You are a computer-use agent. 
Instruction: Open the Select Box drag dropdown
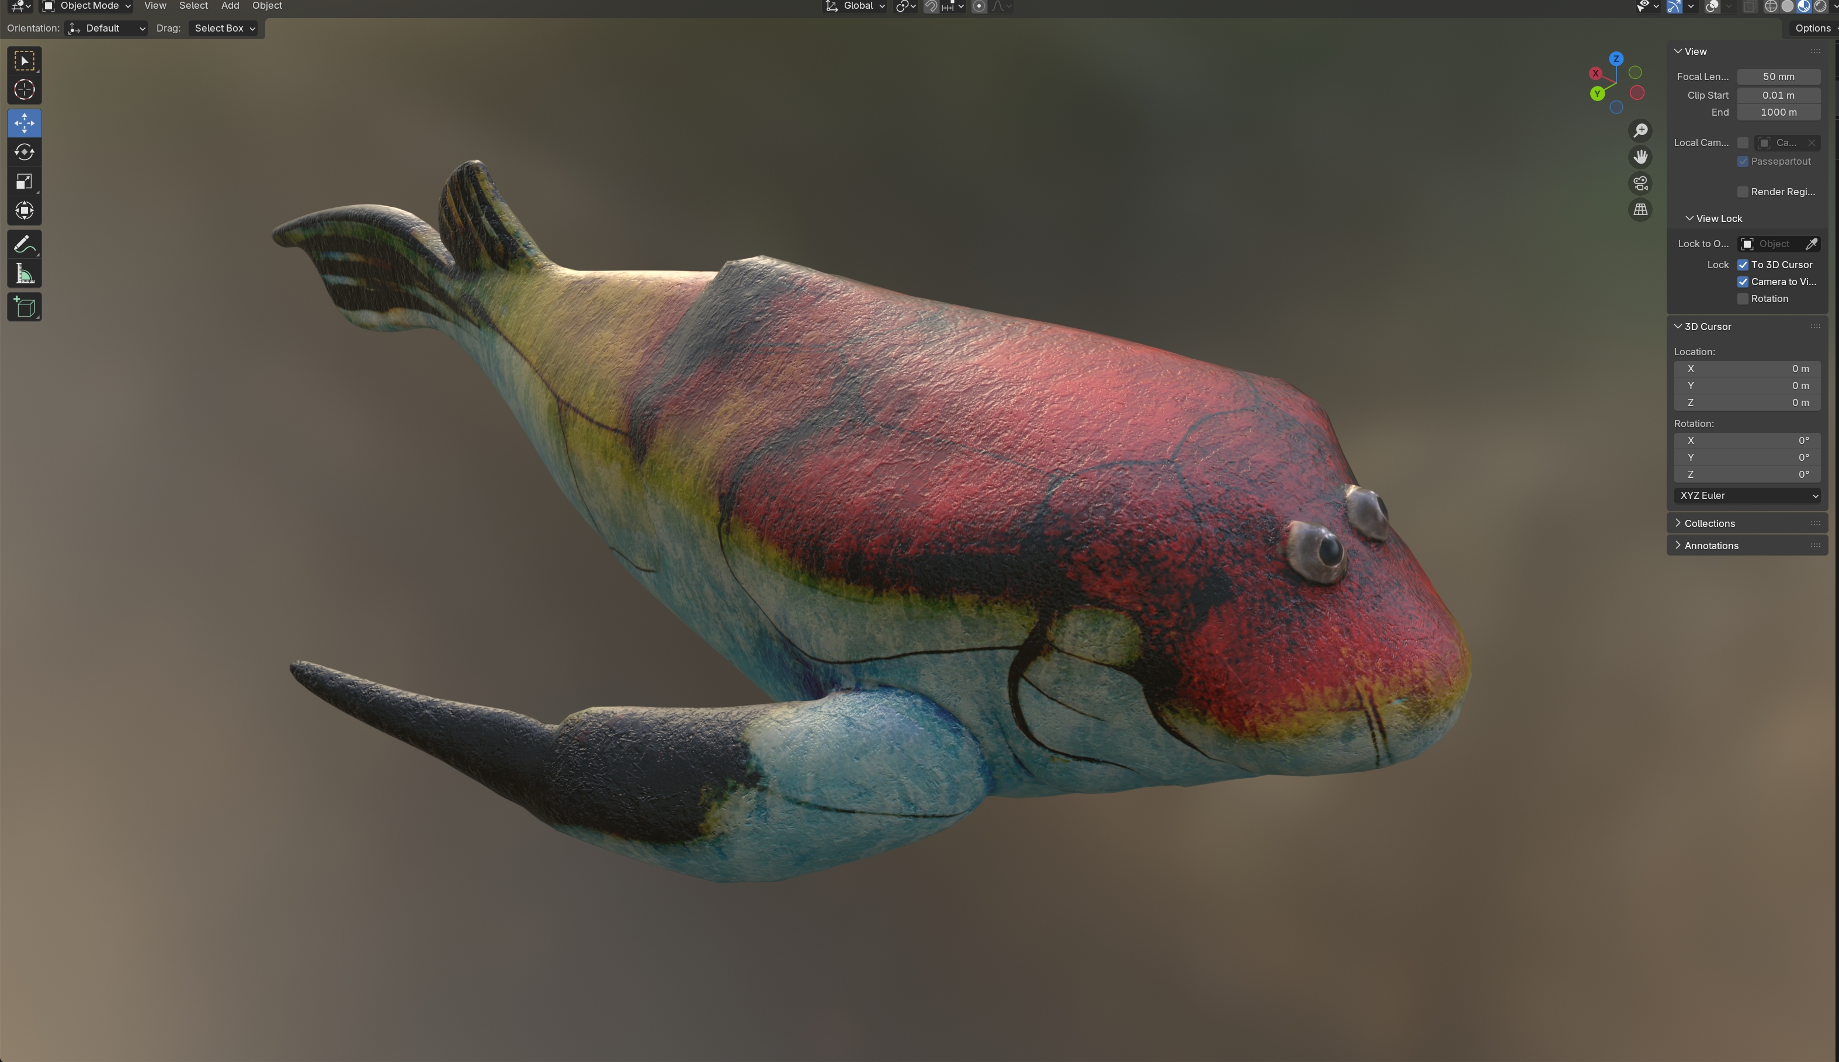224,29
